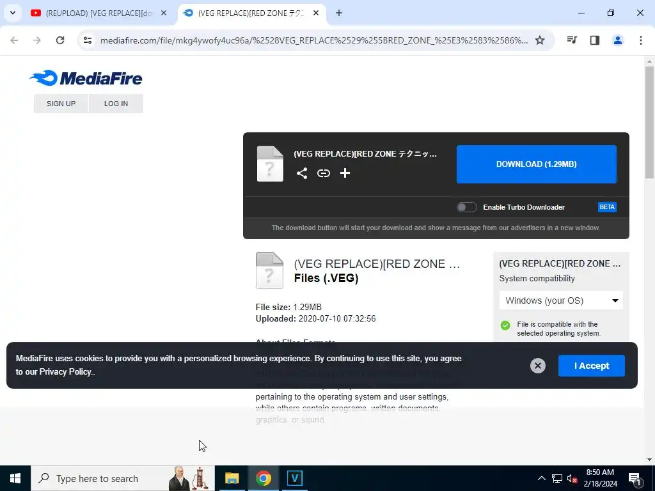Click file name in download panel
The height and width of the screenshot is (491, 655).
point(365,154)
